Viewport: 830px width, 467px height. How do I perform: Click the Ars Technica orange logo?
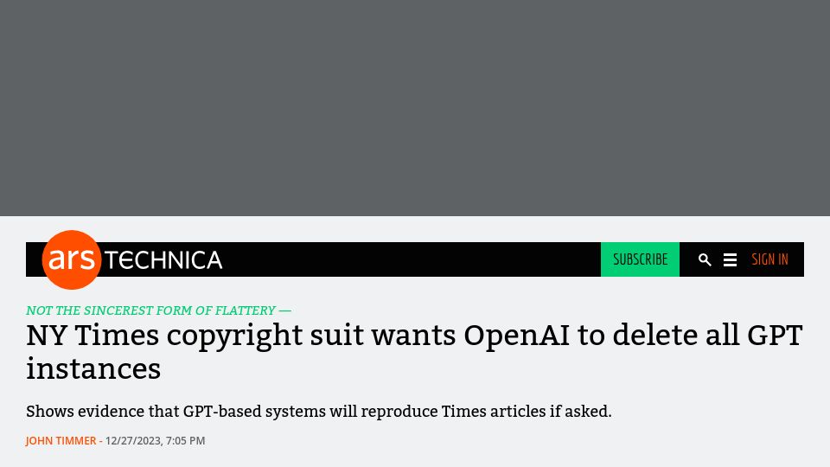pos(72,259)
